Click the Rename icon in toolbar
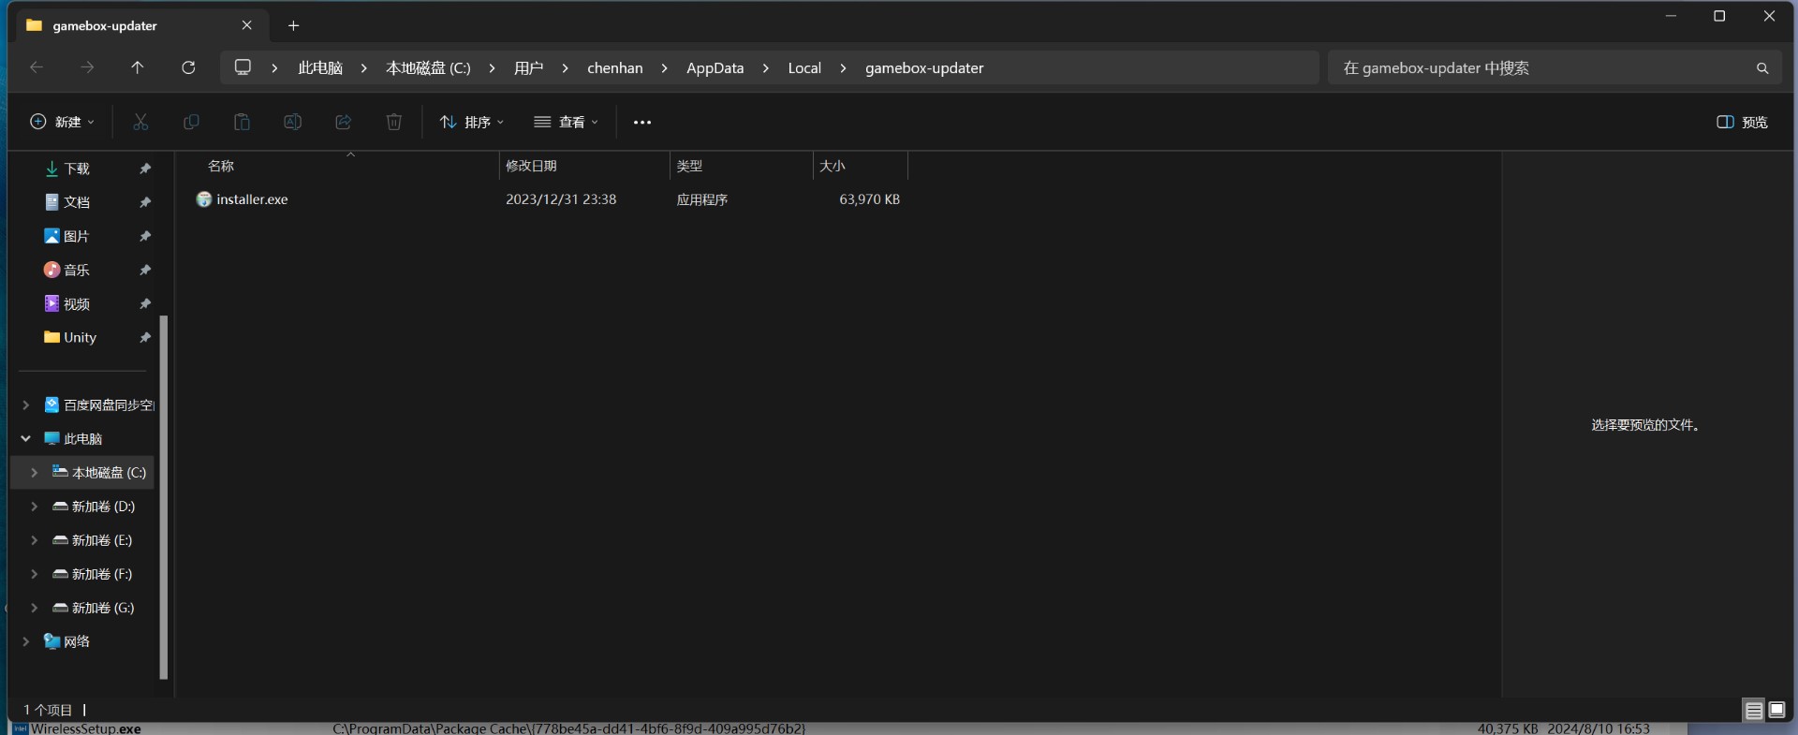Image resolution: width=1798 pixels, height=735 pixels. (x=292, y=122)
